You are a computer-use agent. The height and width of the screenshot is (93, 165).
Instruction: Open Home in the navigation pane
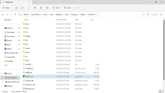[x=8, y=20]
